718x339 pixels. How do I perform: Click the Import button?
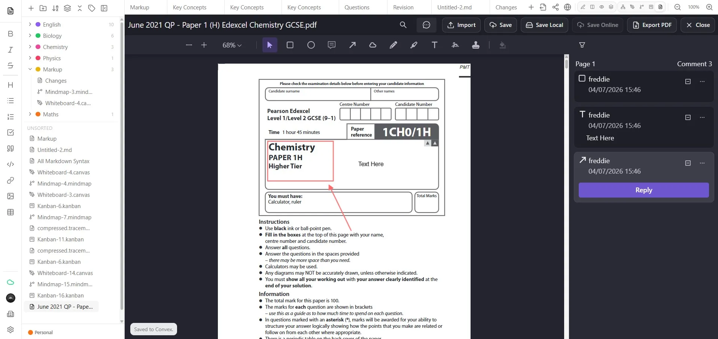[x=461, y=25]
